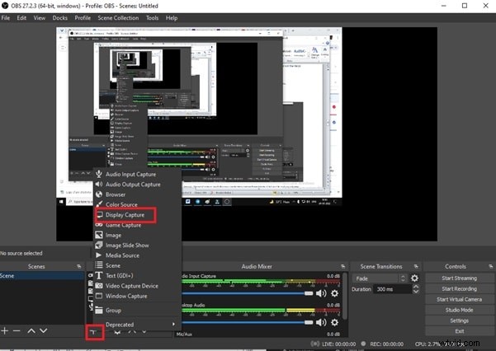
Task: Click the Start Streaming button
Action: click(460, 278)
